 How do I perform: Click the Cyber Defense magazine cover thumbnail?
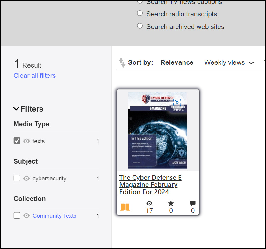click(158, 130)
